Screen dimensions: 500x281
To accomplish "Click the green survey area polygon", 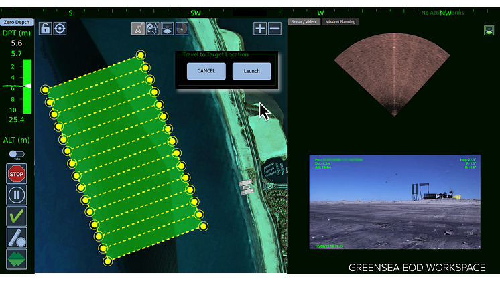I will 125,158.
